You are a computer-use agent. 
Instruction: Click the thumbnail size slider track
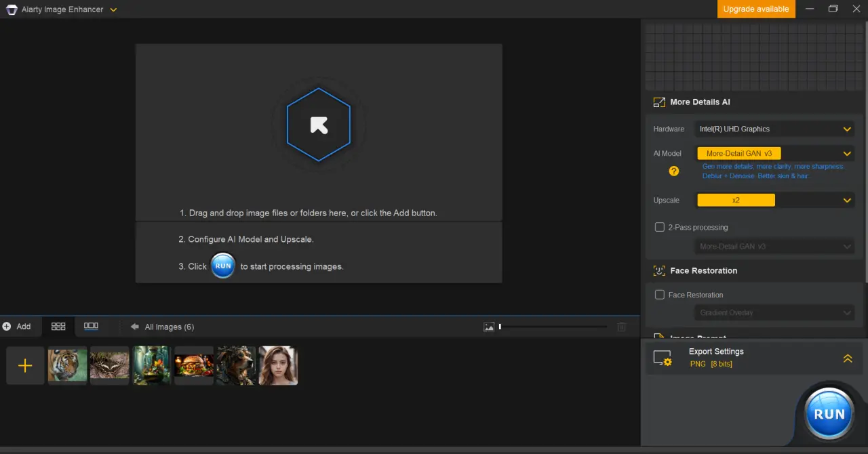tap(553, 327)
